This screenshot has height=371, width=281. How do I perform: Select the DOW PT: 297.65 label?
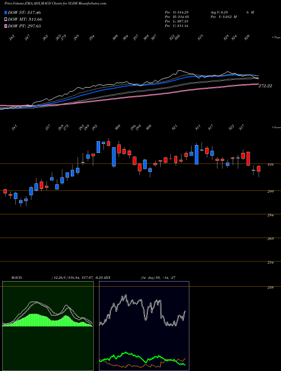tap(25, 26)
